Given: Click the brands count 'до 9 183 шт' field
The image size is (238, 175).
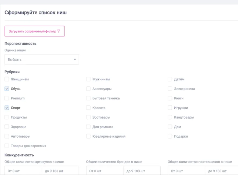Looking at the screenshot, I should [142, 170].
